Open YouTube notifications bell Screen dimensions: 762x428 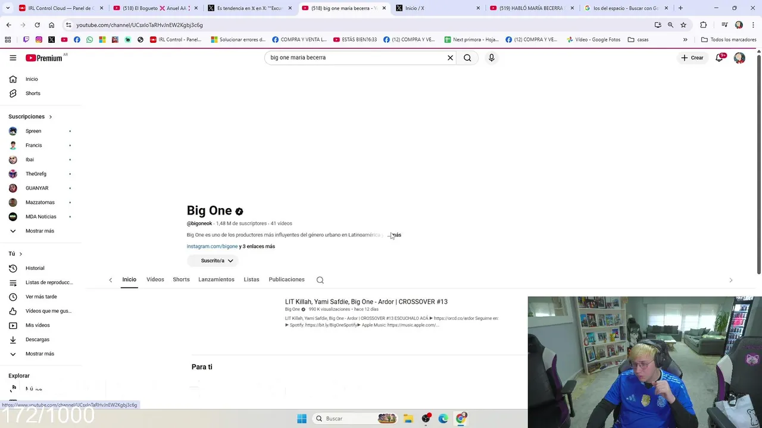pyautogui.click(x=719, y=58)
